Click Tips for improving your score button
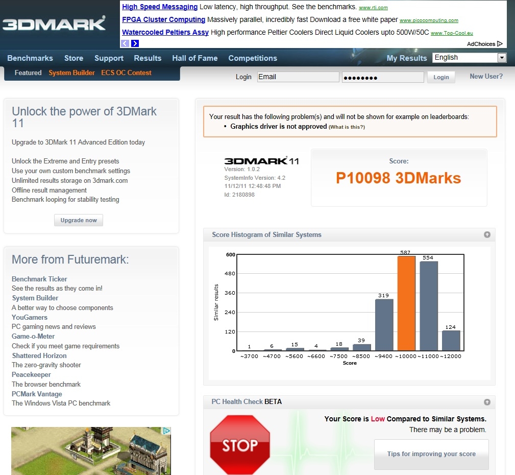Viewport: 515px width, 475px height. point(431,454)
